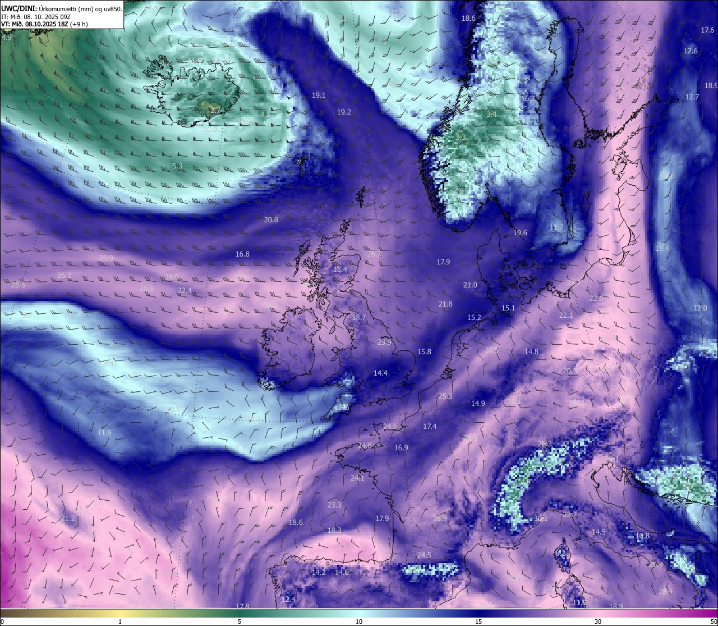
Task: Click the 25.7 value label
Action: coord(570,515)
